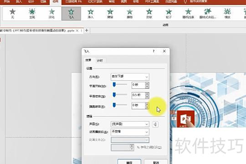
Task: Apply the 浮入 (Float In) animation
Action: pos(91,14)
